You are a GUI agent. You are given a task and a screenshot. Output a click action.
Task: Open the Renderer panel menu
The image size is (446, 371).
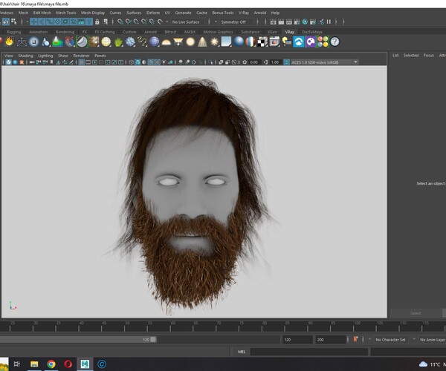coord(81,56)
